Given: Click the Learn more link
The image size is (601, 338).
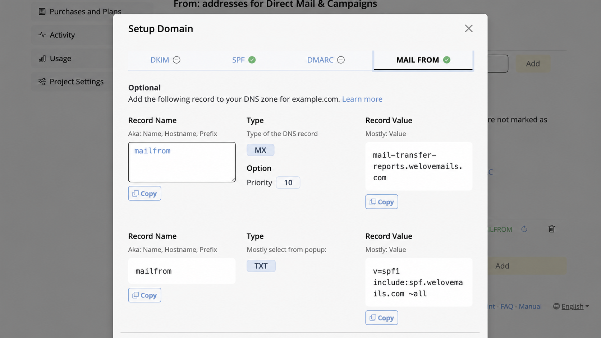Looking at the screenshot, I should pos(362,99).
